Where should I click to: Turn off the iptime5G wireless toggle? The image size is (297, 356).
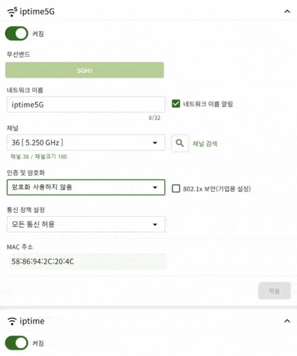17,34
